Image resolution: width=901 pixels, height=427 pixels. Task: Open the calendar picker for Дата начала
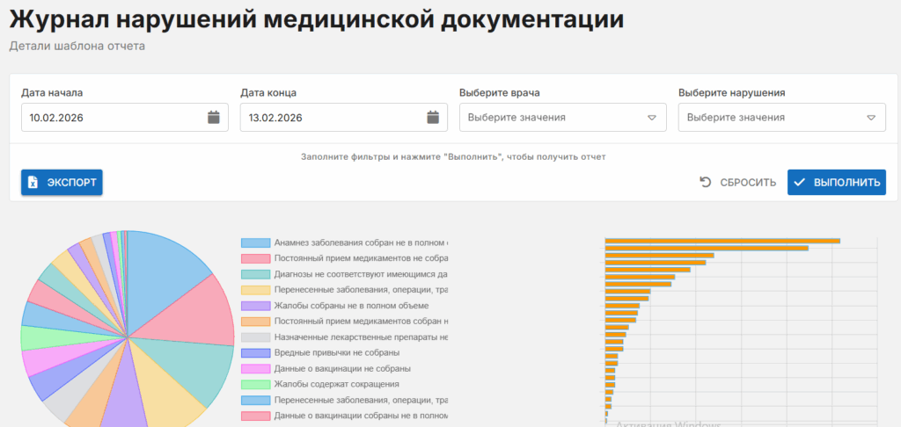pos(213,118)
